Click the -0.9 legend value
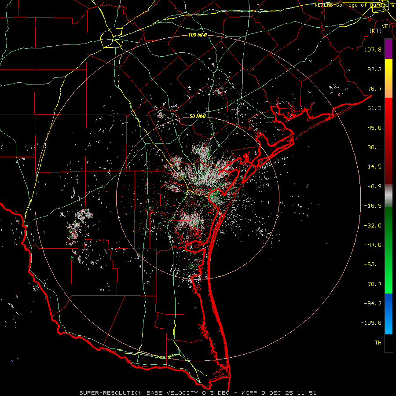 click(374, 187)
